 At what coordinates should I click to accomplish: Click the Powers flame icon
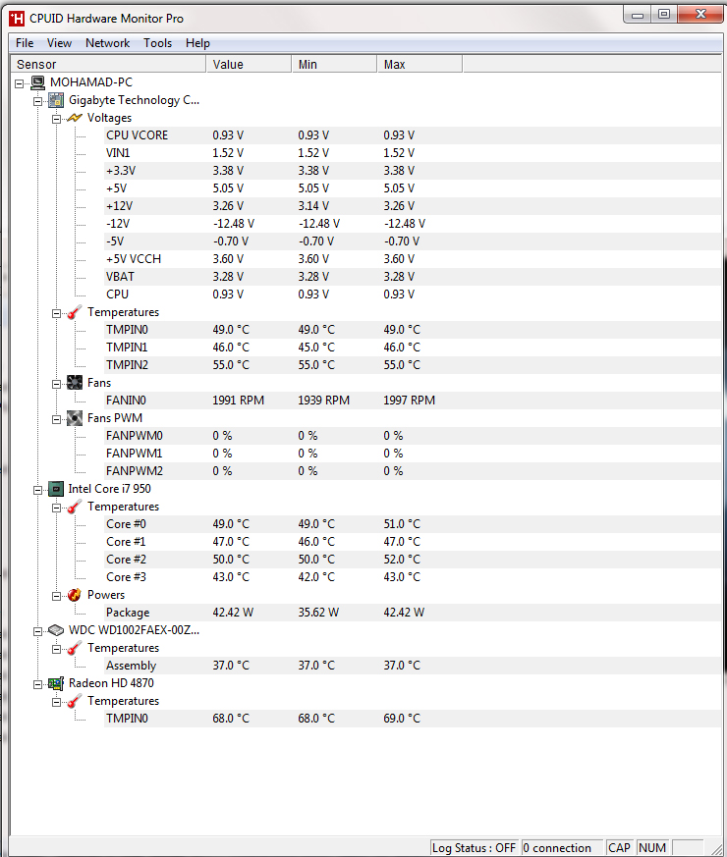click(x=75, y=595)
